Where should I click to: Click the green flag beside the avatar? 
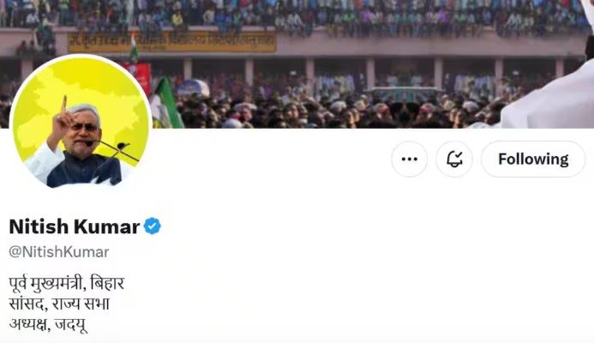166,102
